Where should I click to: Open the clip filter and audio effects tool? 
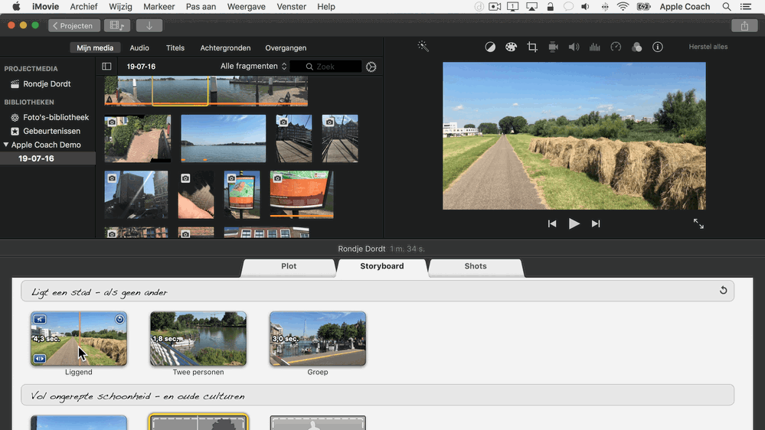tap(636, 47)
